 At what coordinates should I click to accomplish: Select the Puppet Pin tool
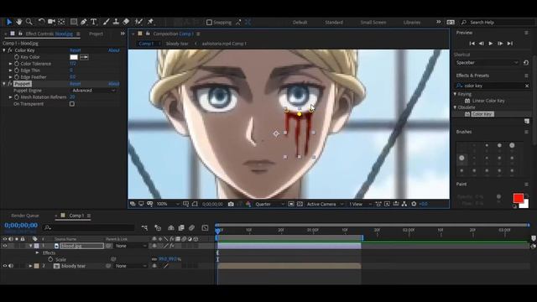point(150,22)
